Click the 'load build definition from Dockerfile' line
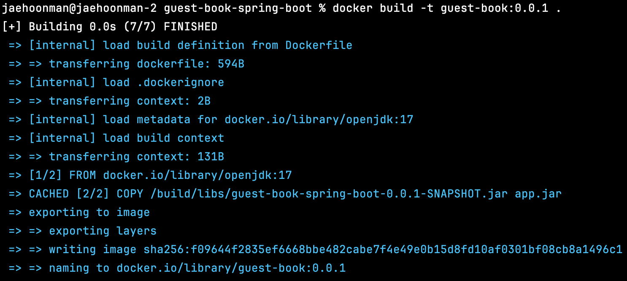Screen dimensions: 627x281 pyautogui.click(x=180, y=45)
